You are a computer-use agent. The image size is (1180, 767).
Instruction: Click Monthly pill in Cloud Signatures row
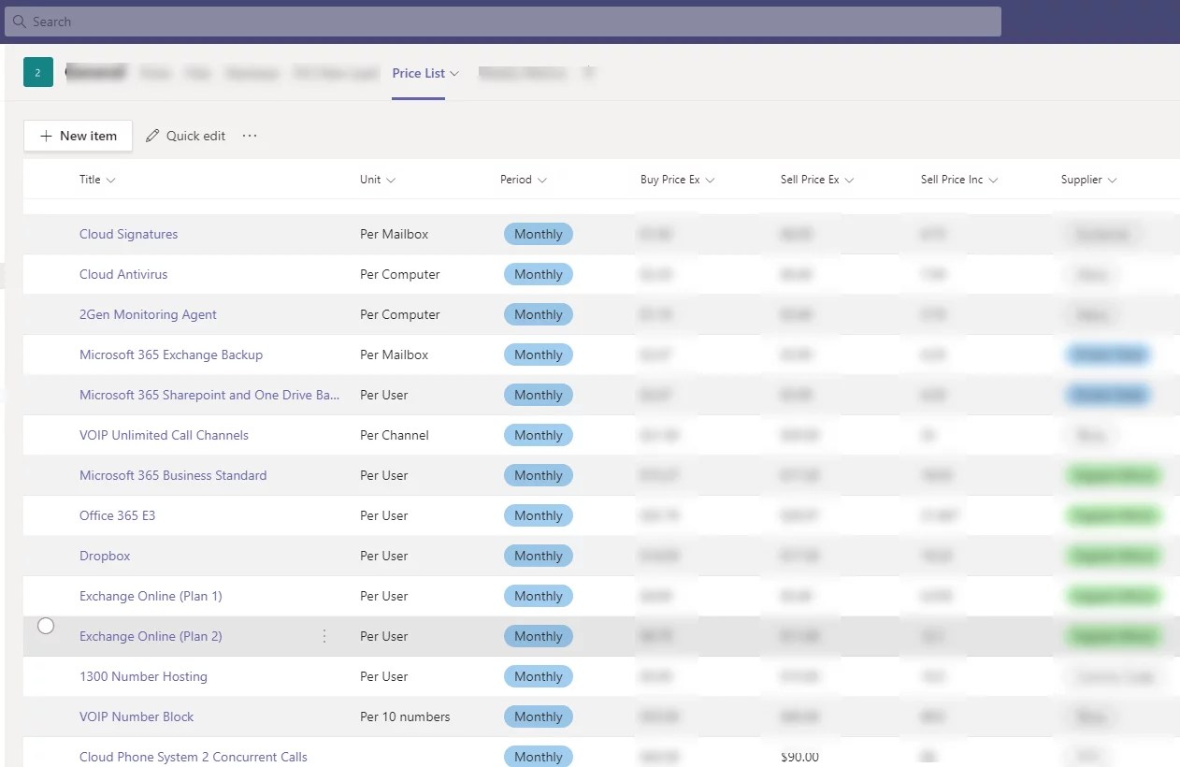point(539,234)
